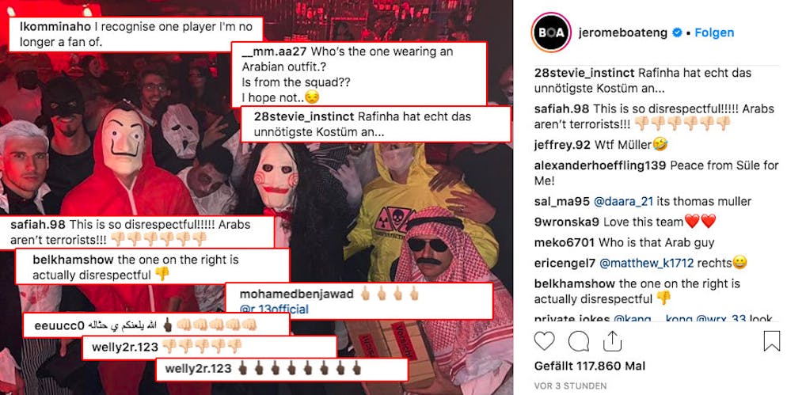Open the jeffrey.92 commenter profile
Viewport: 787px width, 395px height.
click(x=562, y=145)
